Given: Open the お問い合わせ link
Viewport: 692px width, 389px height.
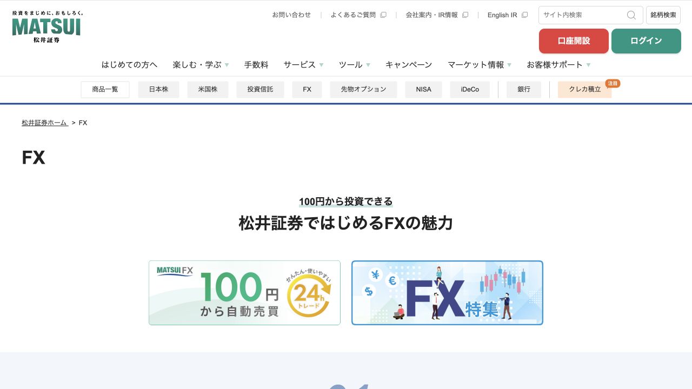Looking at the screenshot, I should [291, 15].
